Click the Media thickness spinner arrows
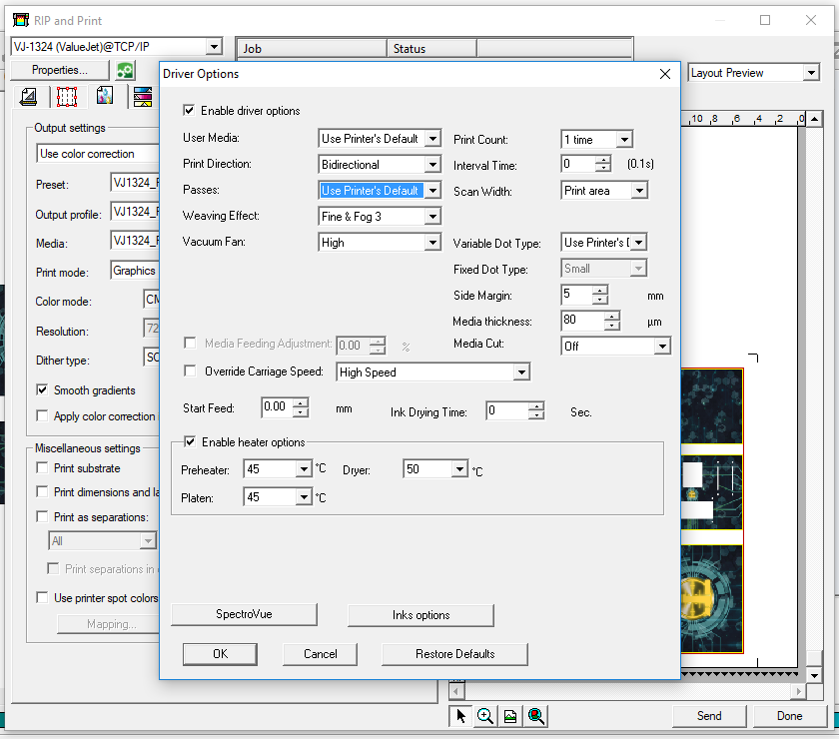This screenshot has width=839, height=739. click(612, 321)
